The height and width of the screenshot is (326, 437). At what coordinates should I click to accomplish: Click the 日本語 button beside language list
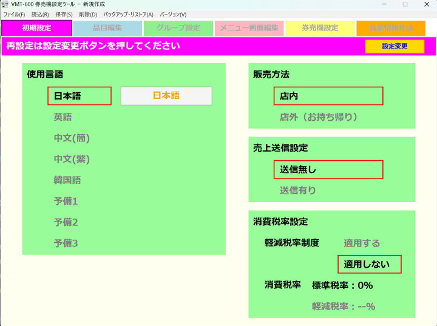(166, 96)
